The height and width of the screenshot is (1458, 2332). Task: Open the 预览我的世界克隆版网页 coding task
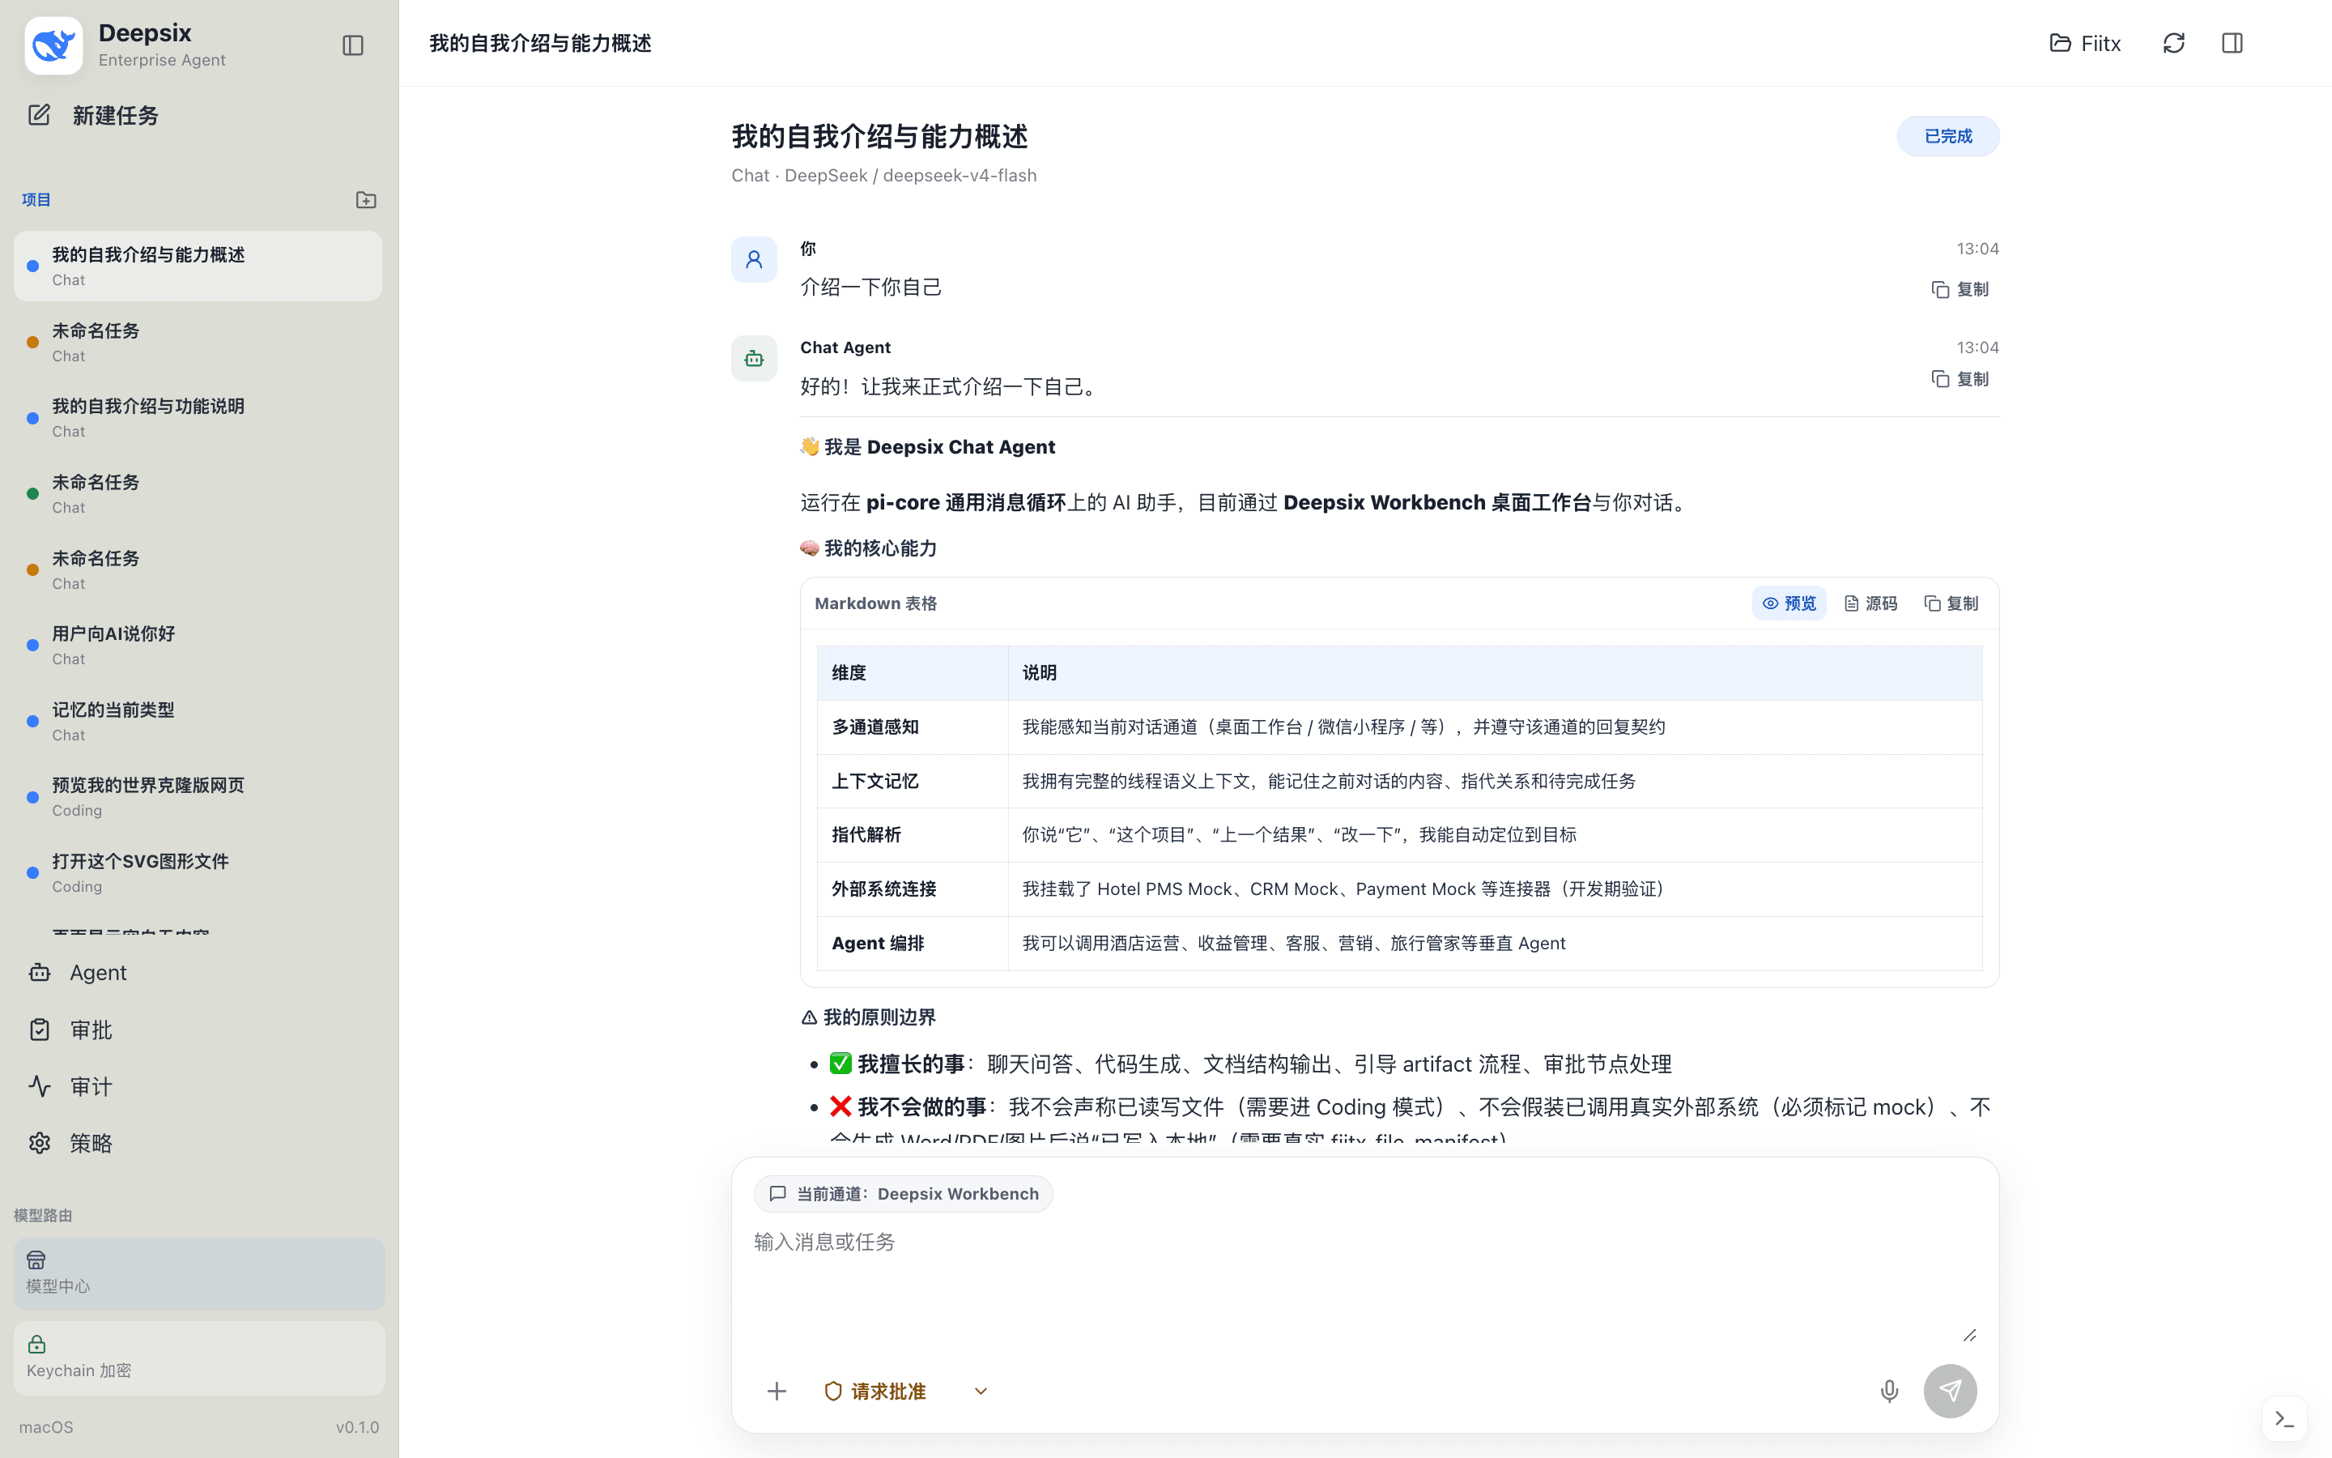(198, 796)
